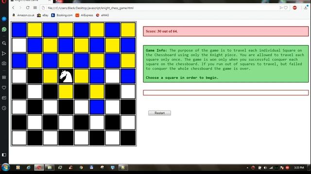The image size is (311, 174).
Task: Open WhatsApp in the Opera sidebar
Action: 4,29
